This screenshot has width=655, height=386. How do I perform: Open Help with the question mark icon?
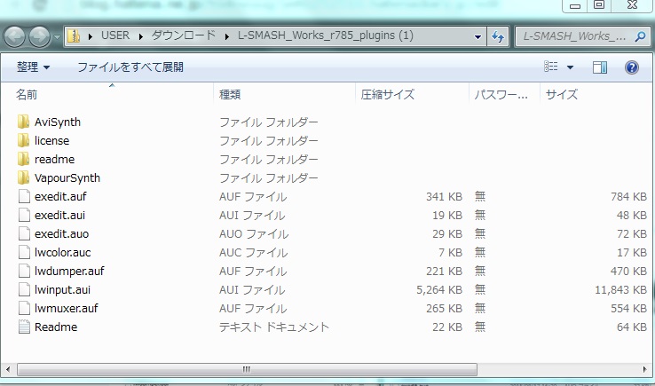tap(632, 67)
